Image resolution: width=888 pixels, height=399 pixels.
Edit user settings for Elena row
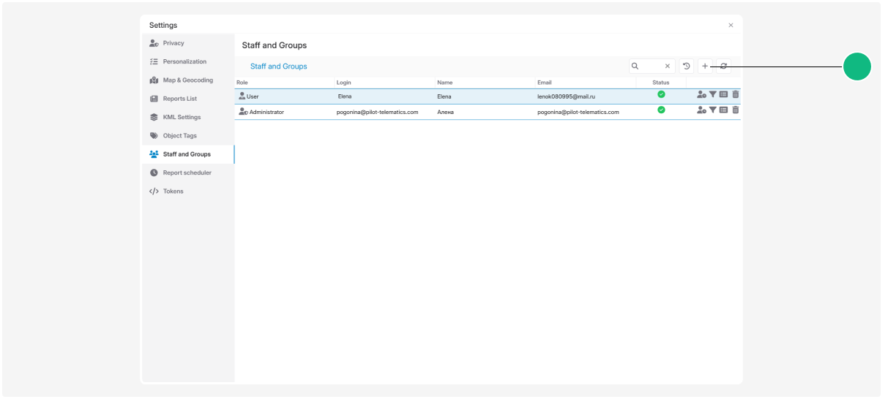(x=701, y=95)
